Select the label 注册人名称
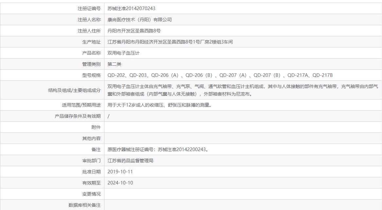 pyautogui.click(x=89, y=20)
